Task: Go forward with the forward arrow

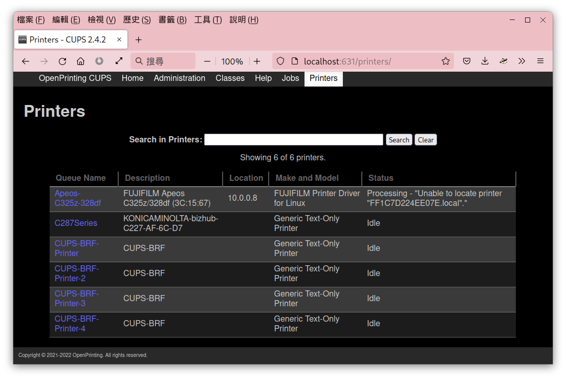Action: 44,61
